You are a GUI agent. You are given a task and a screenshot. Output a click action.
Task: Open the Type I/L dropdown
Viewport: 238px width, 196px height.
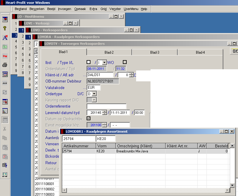(x=104, y=62)
